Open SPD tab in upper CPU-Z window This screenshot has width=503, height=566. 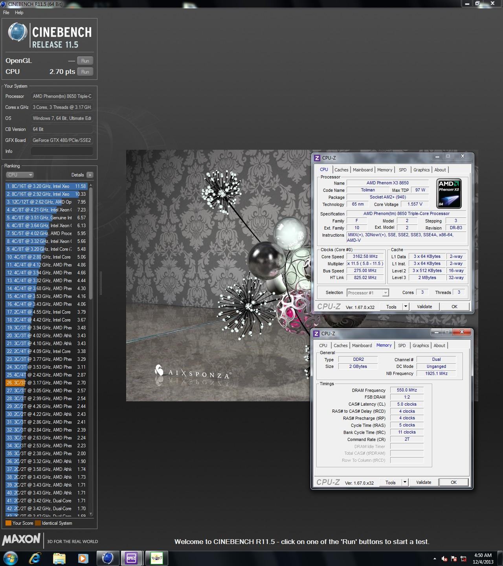(x=403, y=170)
